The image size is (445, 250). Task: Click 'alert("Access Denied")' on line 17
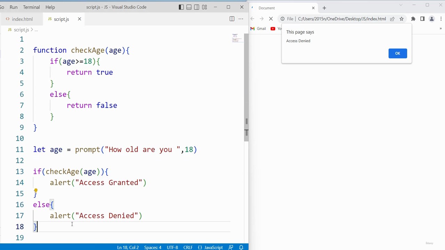(x=96, y=216)
